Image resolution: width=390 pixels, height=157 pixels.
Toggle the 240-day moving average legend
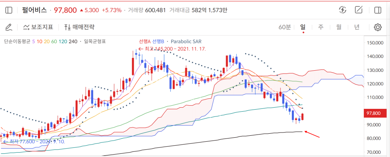click(73, 41)
